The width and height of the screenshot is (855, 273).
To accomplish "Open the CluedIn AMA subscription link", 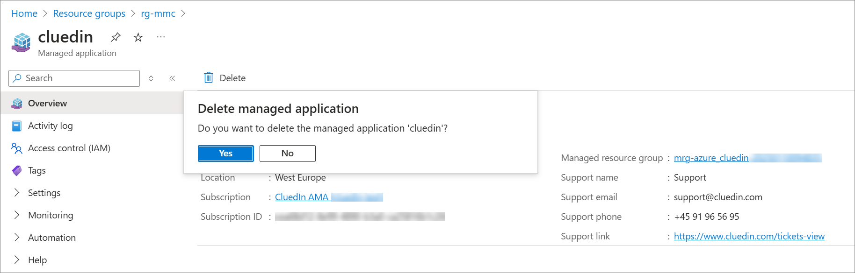I will (x=329, y=197).
